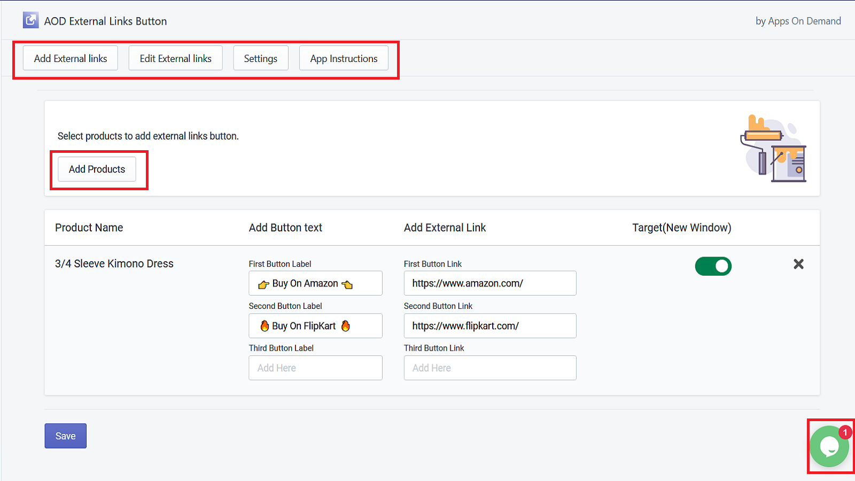Open the Settings tab

coord(260,58)
